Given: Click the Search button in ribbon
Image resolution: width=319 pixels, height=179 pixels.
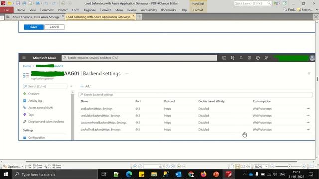Looking at the screenshot, I should pos(305,10).
